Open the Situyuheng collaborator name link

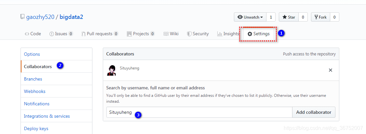tap(129, 68)
